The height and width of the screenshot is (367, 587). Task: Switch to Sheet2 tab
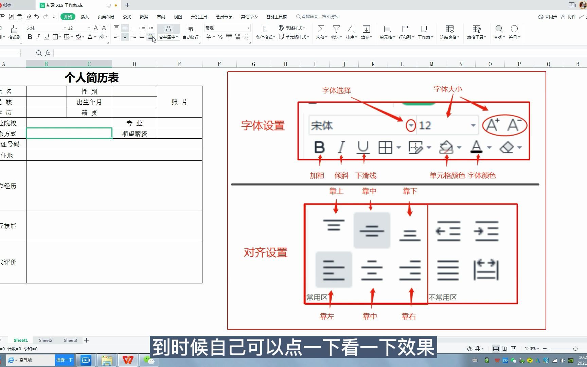click(x=46, y=340)
